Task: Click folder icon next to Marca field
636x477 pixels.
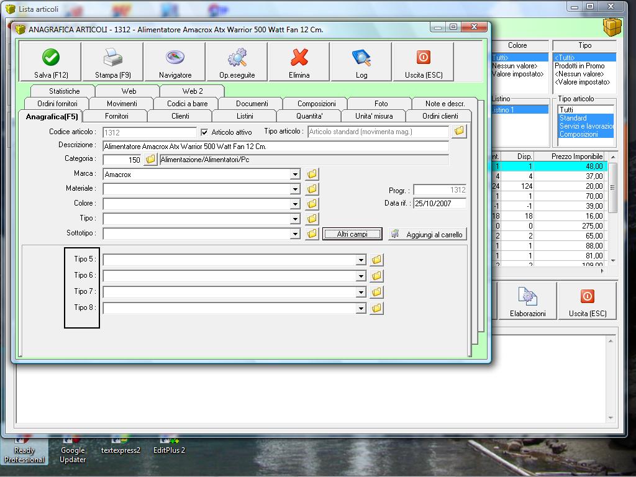Action: click(312, 175)
